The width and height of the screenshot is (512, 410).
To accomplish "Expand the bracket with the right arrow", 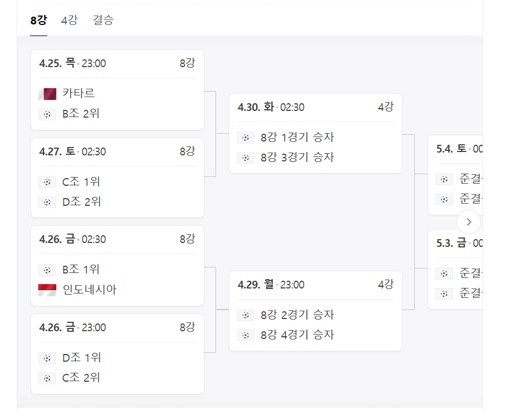I will coord(469,221).
